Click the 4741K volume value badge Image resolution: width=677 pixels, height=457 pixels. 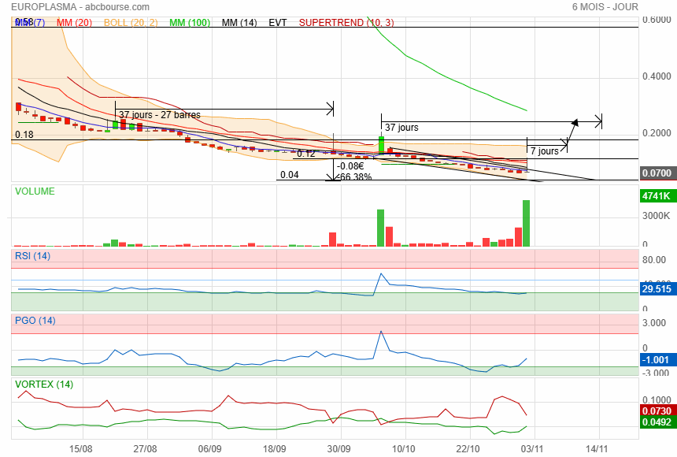tap(657, 196)
